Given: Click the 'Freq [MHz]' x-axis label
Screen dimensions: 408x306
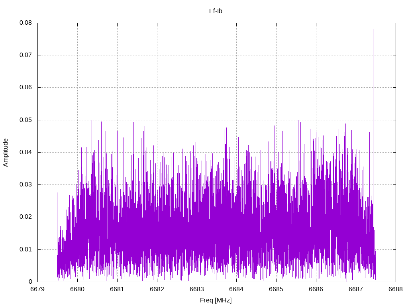Looking at the screenshot, I should (x=216, y=300).
